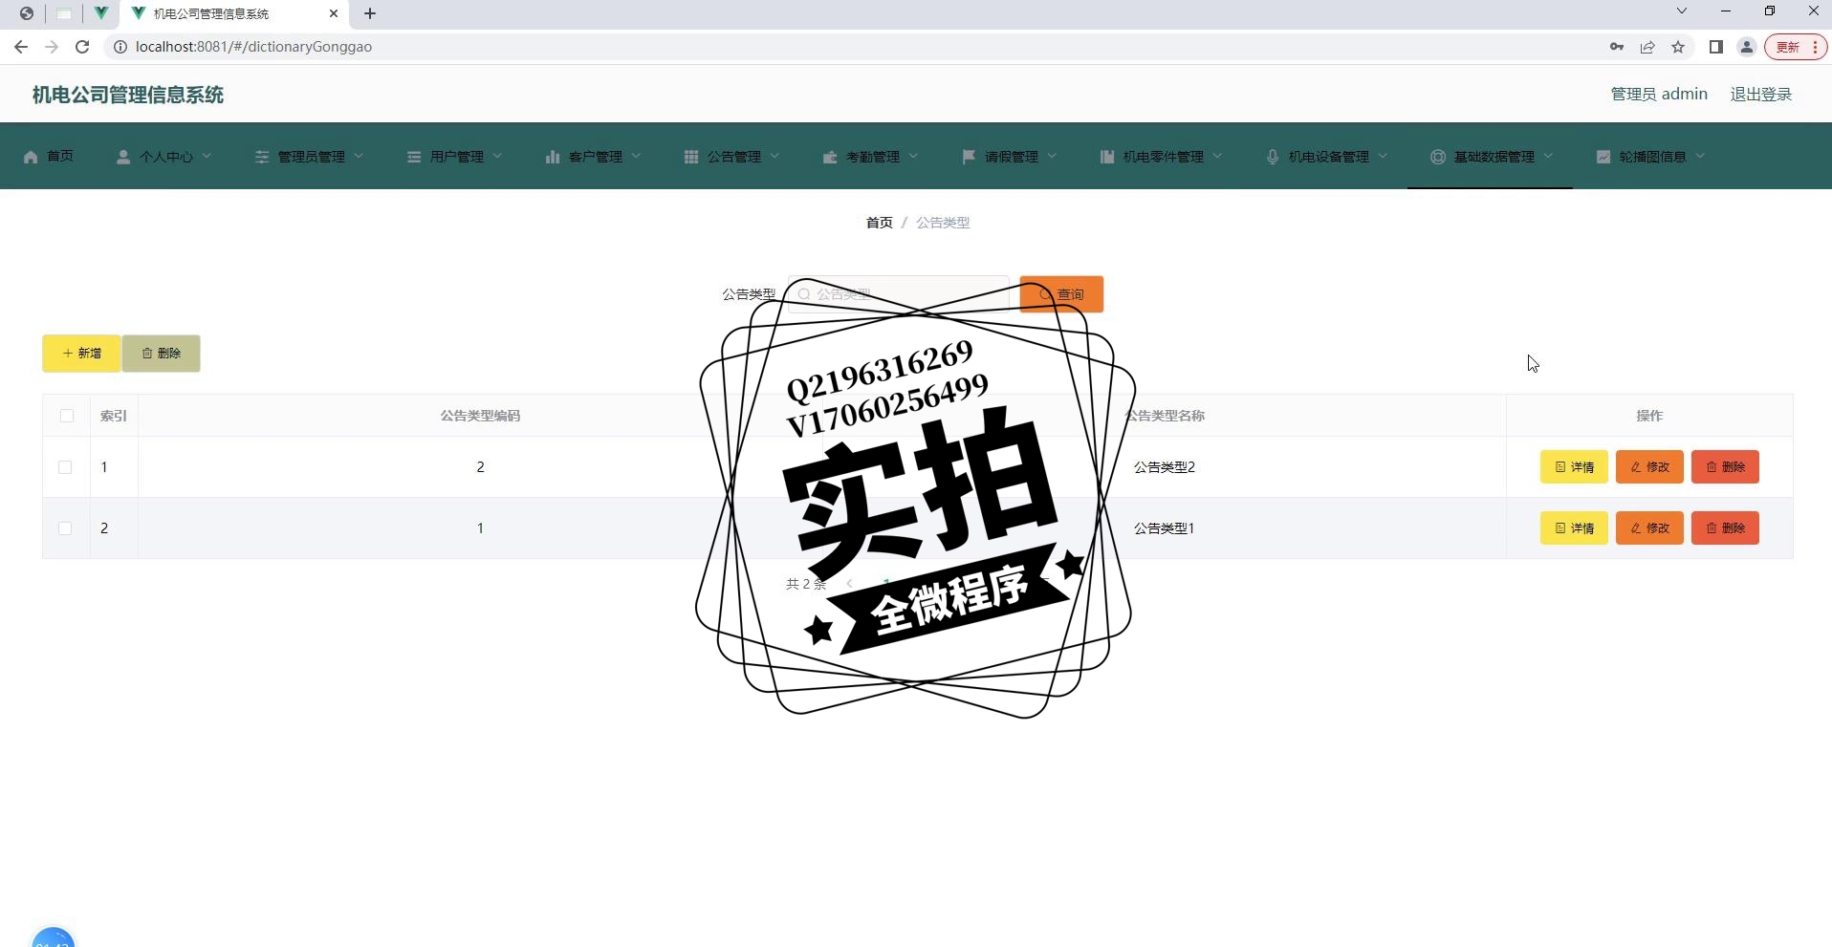
Task: Click the 公告类型编码 column header
Action: 480,416
